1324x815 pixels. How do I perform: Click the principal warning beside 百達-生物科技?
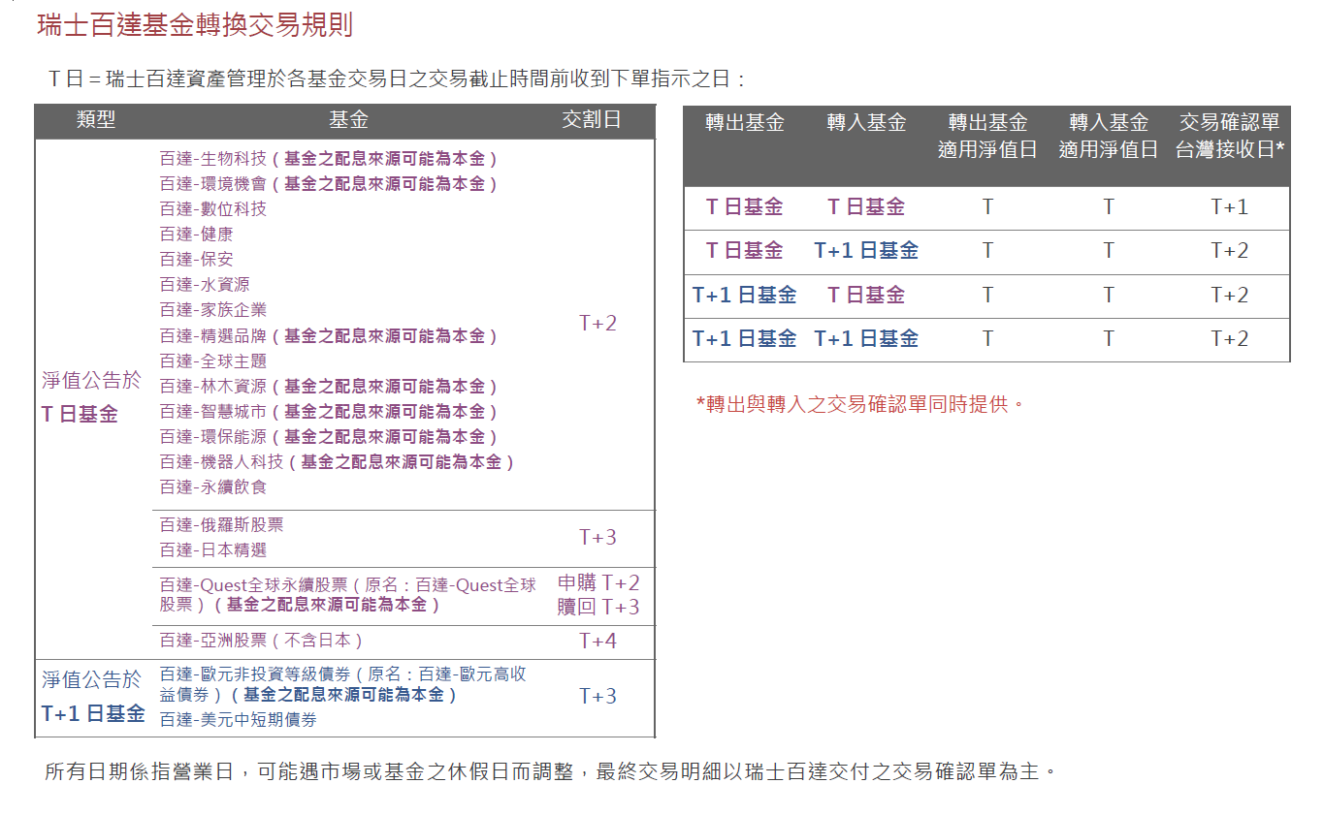[x=384, y=159]
